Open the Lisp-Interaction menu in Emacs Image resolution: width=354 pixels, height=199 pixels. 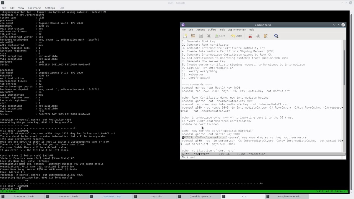click(237, 30)
